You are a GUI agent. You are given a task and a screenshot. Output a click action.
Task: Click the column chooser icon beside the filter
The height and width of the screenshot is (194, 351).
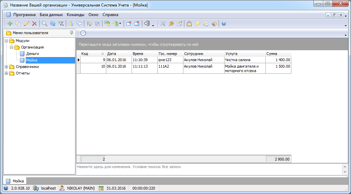(x=71, y=24)
